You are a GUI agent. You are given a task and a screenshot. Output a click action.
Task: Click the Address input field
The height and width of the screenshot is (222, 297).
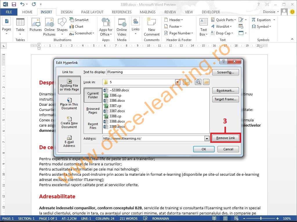click(x=153, y=138)
